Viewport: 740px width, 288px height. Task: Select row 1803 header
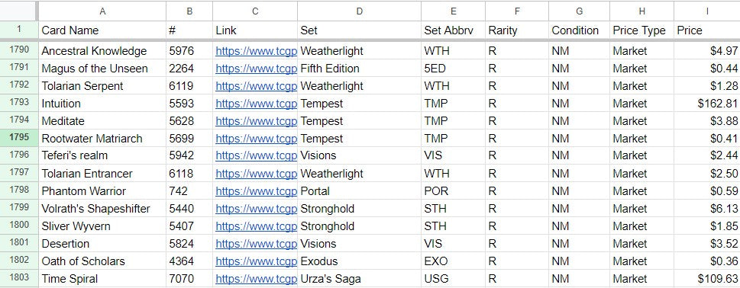[x=19, y=279]
